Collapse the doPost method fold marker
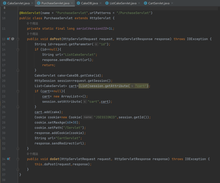This screenshot has width=220, height=183. coord(18,39)
